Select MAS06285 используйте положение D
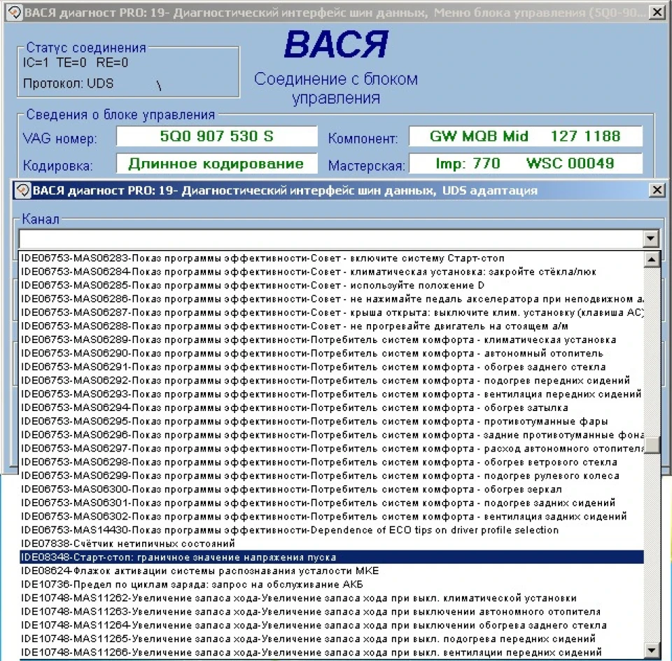 coord(331,286)
